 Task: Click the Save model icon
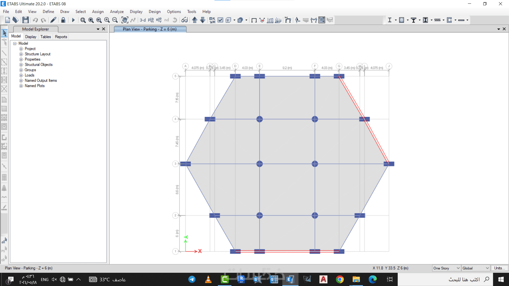pyautogui.click(x=25, y=20)
